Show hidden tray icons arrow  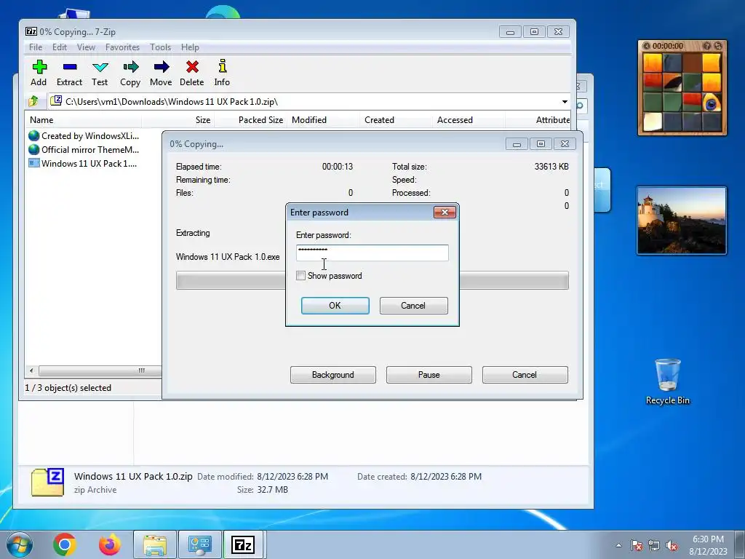[x=618, y=545]
